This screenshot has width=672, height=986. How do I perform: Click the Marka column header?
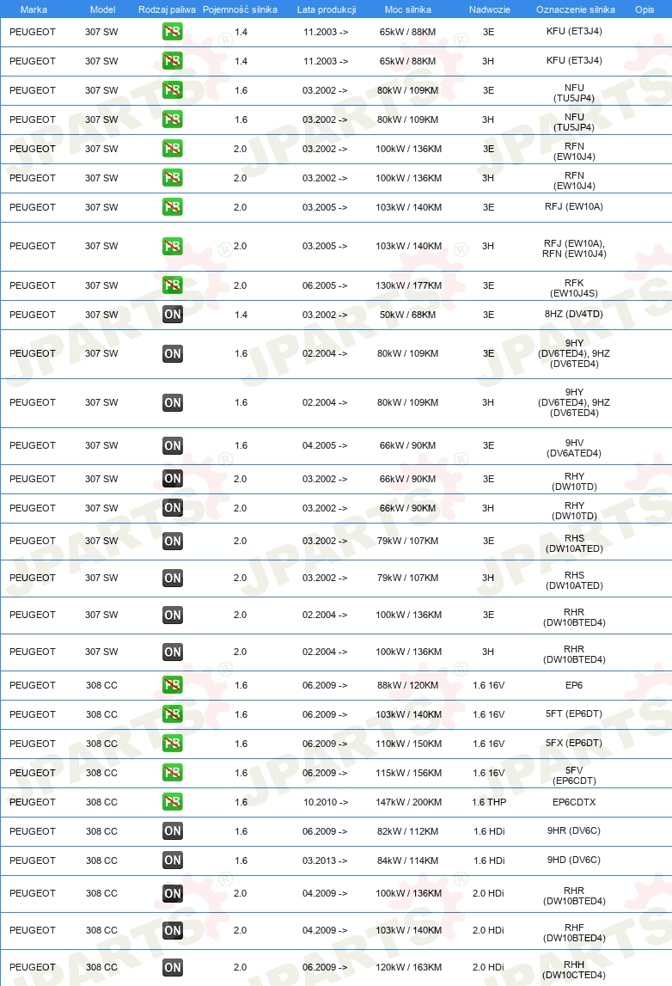[34, 9]
